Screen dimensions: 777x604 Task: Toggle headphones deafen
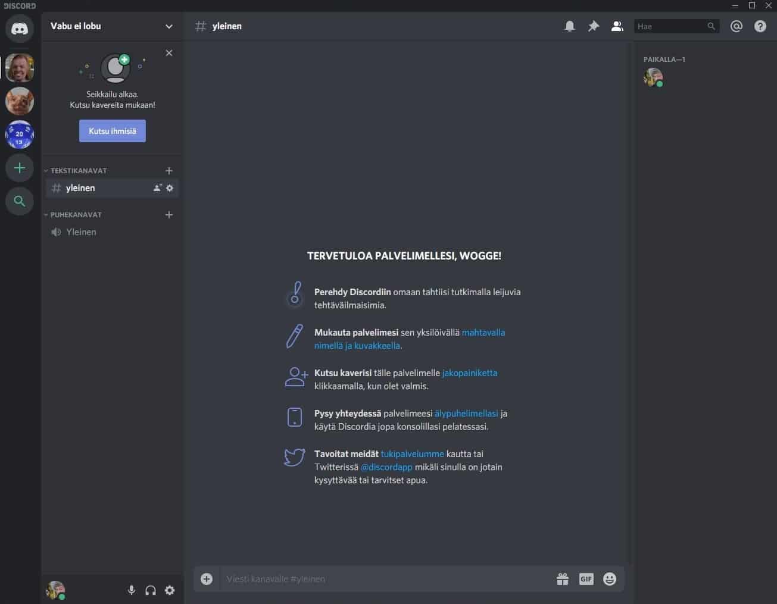click(x=151, y=590)
